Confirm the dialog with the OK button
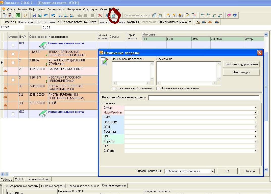The width and height of the screenshot is (271, 194). 228,171
